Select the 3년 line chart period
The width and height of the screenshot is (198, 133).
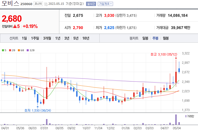click(x=67, y=38)
